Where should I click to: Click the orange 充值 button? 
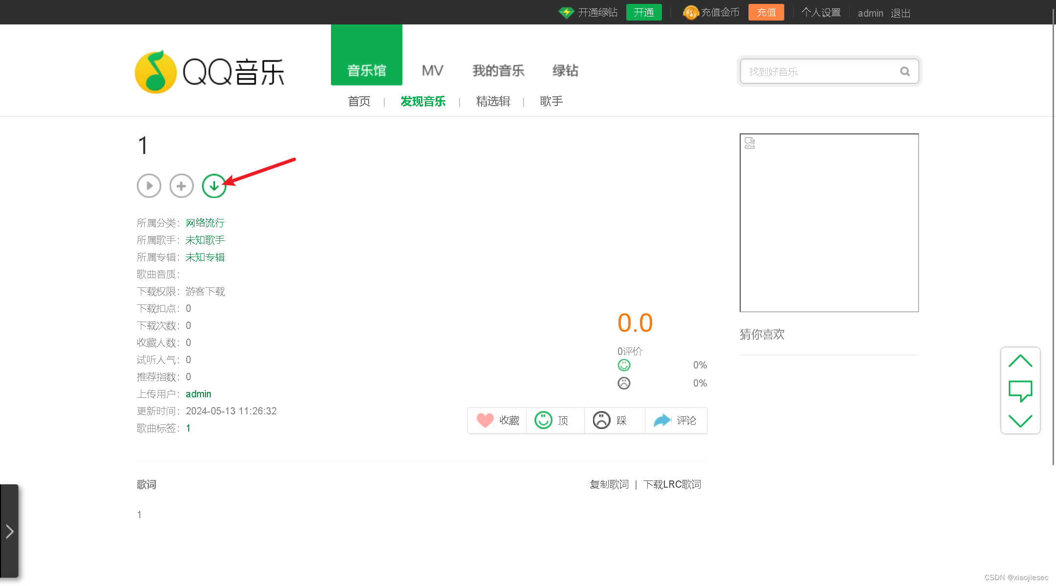(766, 12)
